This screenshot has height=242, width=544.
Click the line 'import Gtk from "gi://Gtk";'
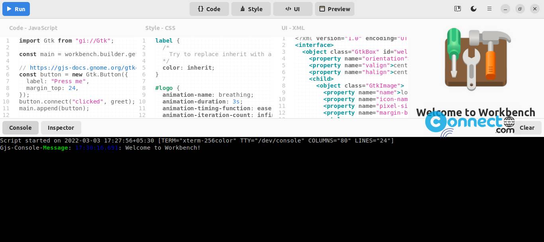coord(67,41)
